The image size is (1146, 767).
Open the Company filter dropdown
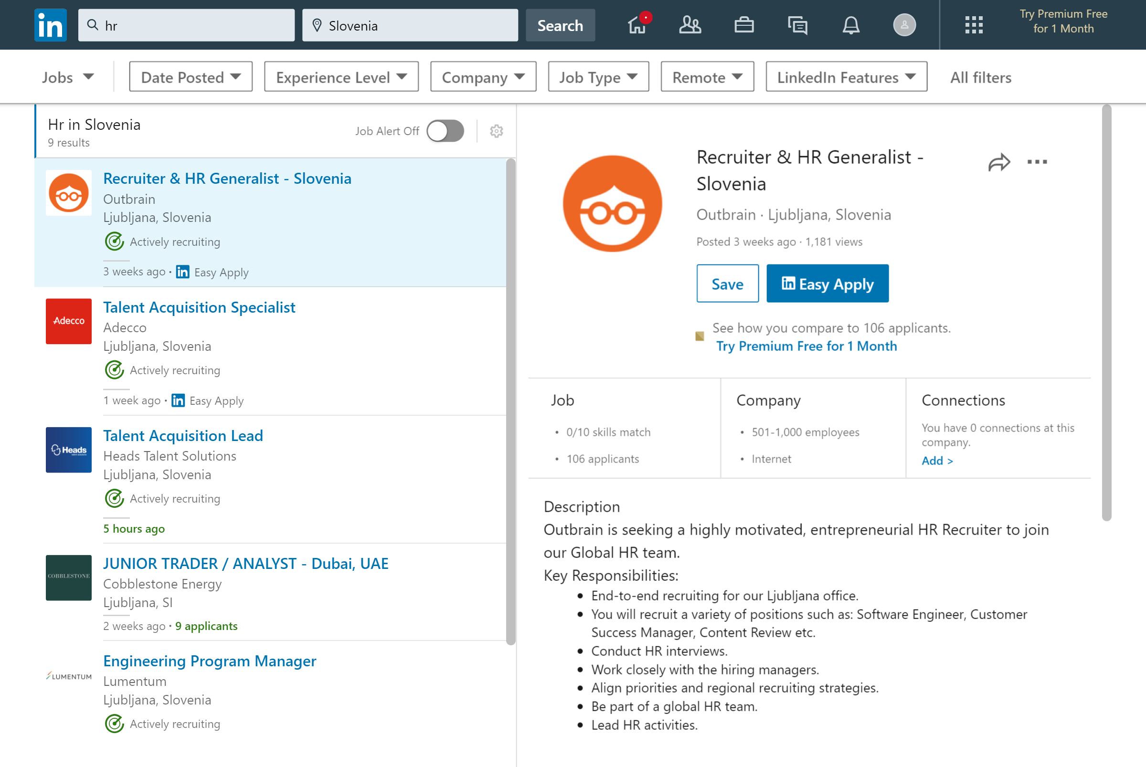tap(483, 77)
